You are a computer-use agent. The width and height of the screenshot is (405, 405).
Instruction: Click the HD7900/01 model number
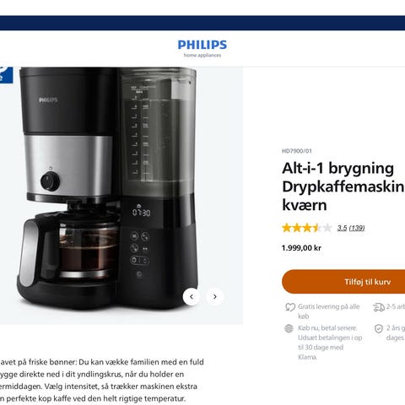(x=297, y=151)
